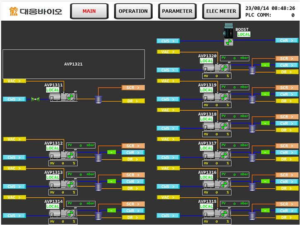This screenshot has height=225, width=300.
Task: Click the AVP1320 MV percent field
Action: 217,76
